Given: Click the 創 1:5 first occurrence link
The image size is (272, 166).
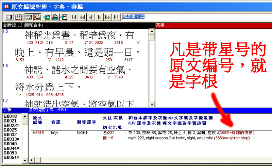Looking at the screenshot, I should pyautogui.click(x=108, y=138).
